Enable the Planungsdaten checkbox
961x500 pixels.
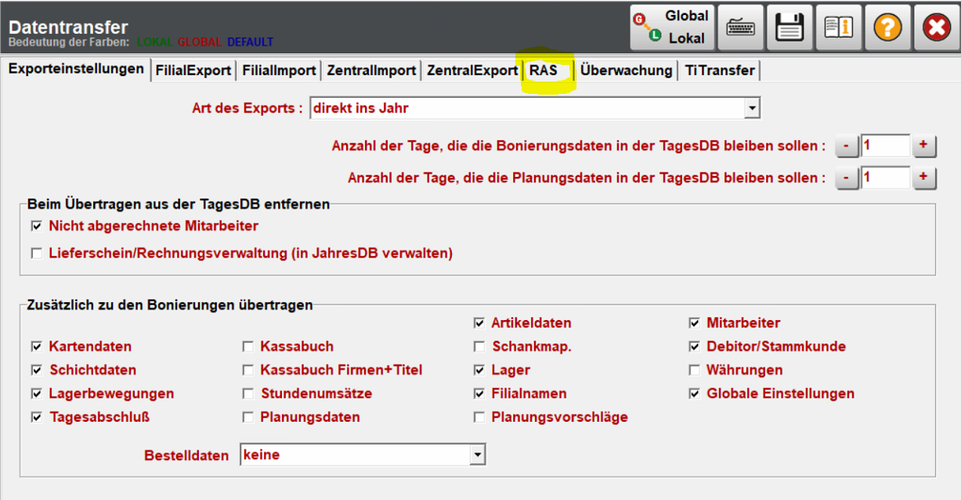coord(247,417)
